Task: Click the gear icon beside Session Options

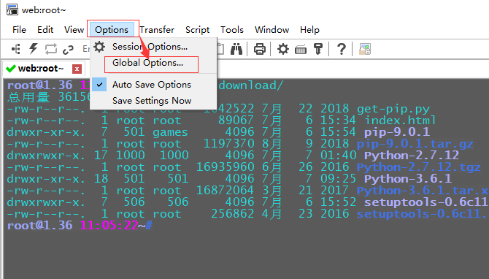Action: click(99, 47)
